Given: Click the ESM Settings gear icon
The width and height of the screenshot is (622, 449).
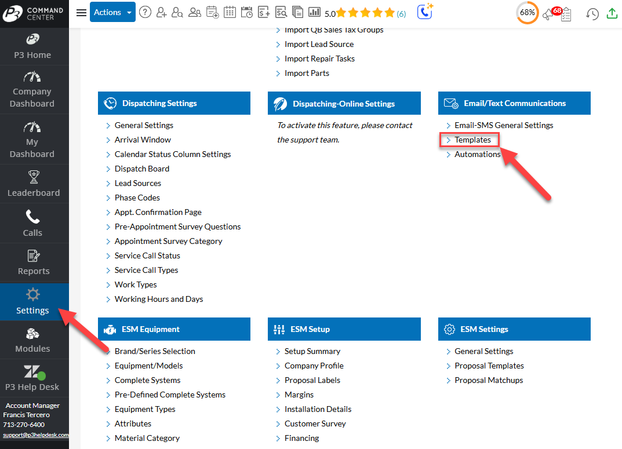Looking at the screenshot, I should click(449, 329).
